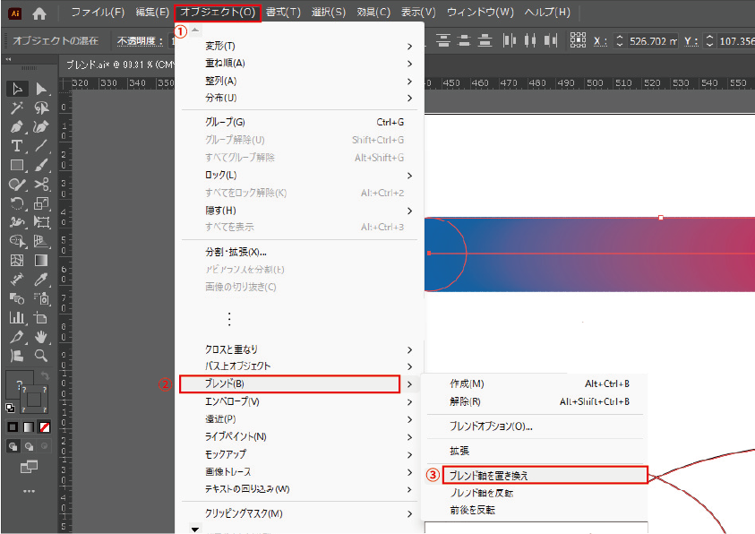Click the Home icon in the top bar

click(x=39, y=13)
